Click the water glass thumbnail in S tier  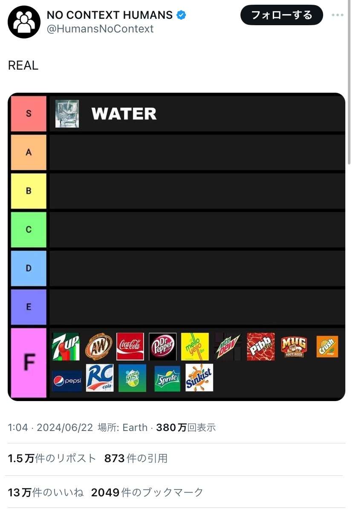click(x=67, y=114)
